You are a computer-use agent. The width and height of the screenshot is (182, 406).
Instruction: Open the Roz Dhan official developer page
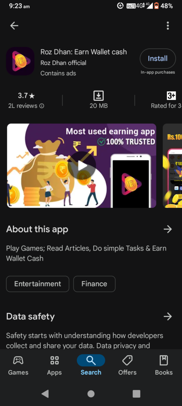64,63
